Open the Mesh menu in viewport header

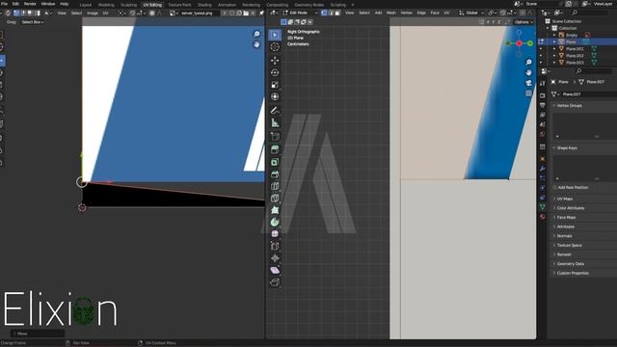(x=390, y=13)
